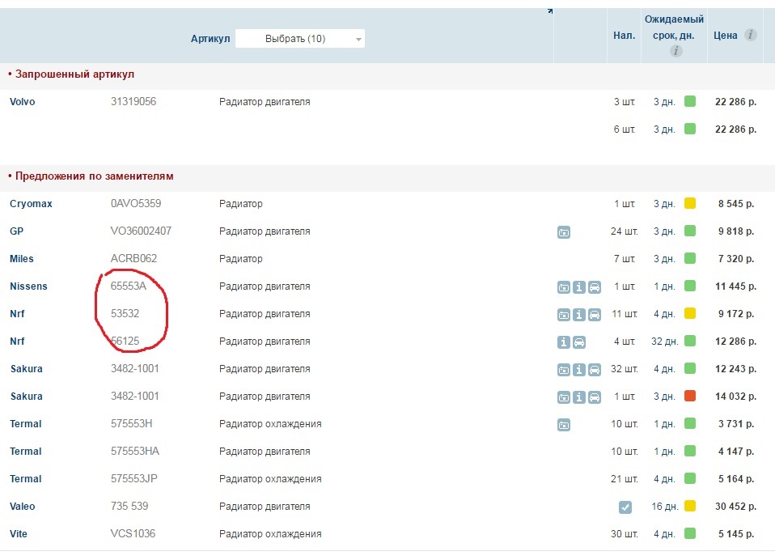
Task: Click Nrf brand in 53532 row
Action: point(17,314)
